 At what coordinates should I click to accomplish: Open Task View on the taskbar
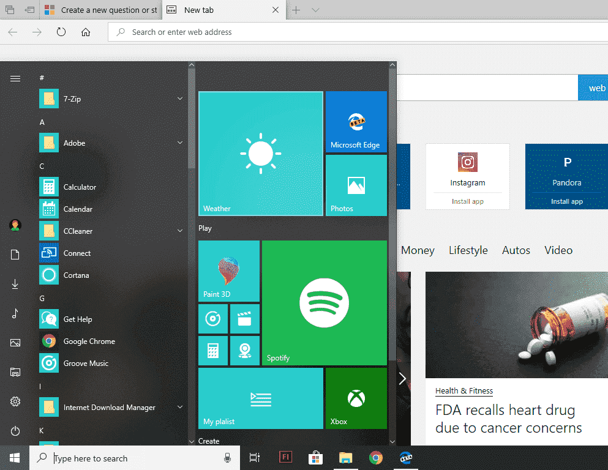pos(255,458)
